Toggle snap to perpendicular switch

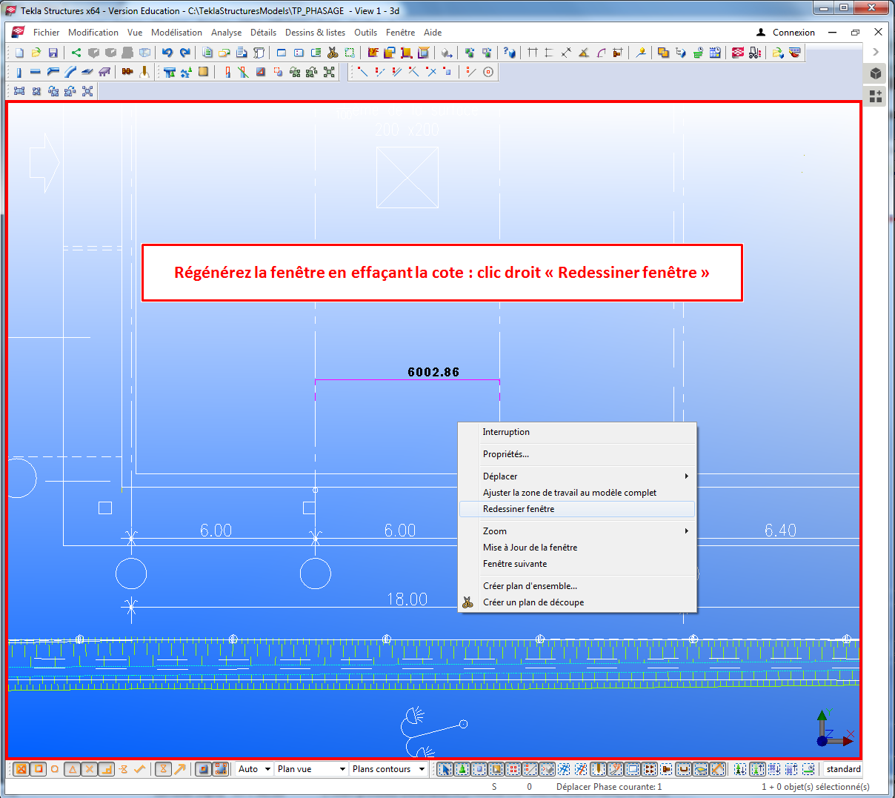107,769
